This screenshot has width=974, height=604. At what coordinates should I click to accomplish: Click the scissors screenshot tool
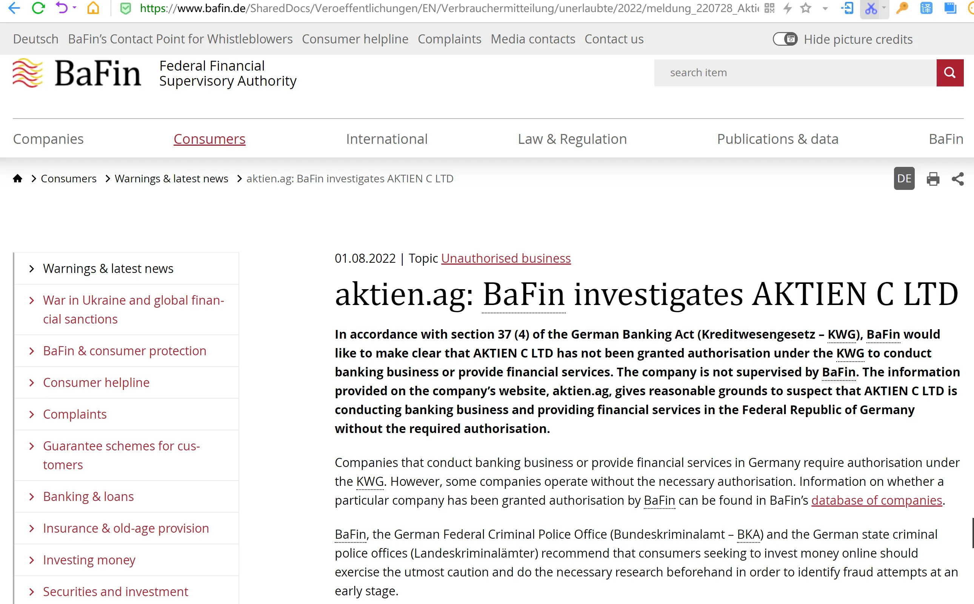pos(871,8)
